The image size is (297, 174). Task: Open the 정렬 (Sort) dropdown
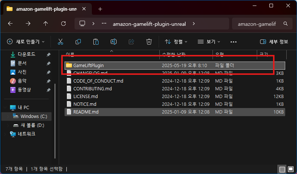coord(176,42)
